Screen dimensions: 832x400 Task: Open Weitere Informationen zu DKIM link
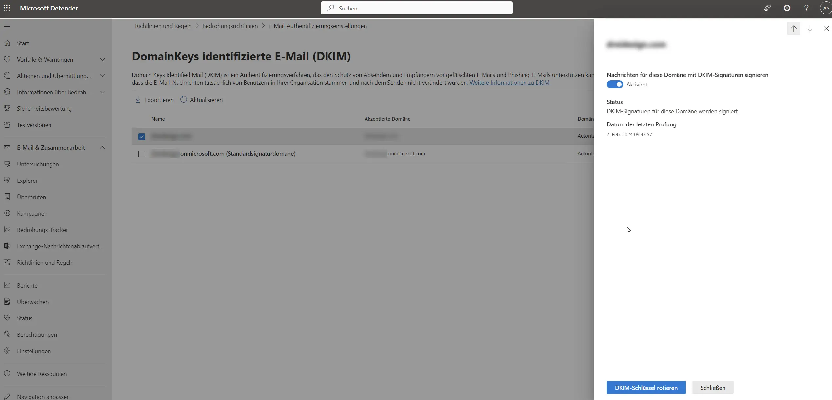coord(509,83)
